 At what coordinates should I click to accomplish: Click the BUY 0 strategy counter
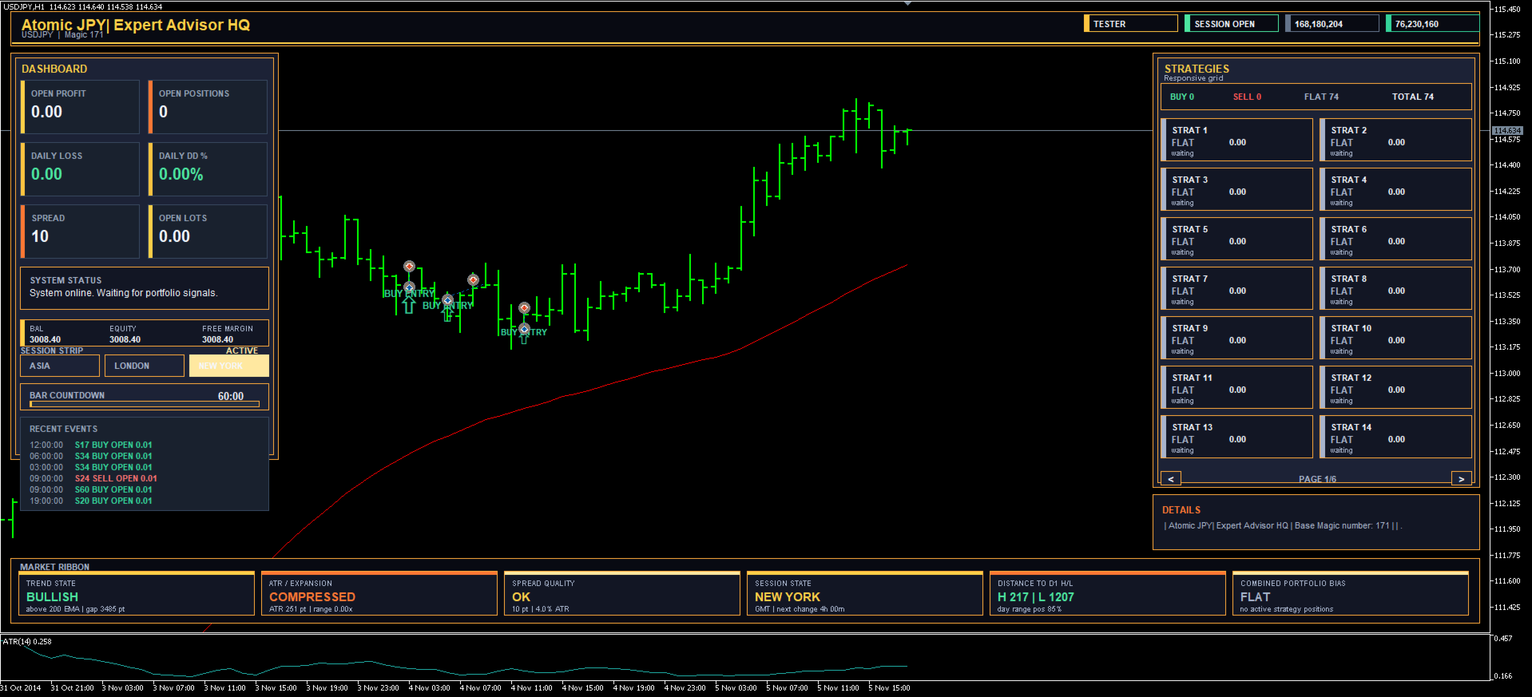1182,97
